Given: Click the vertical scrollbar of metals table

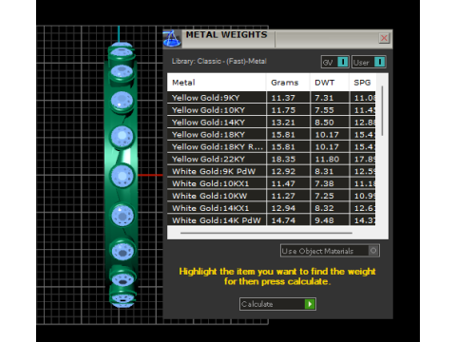Looking at the screenshot, I should click(x=383, y=111).
